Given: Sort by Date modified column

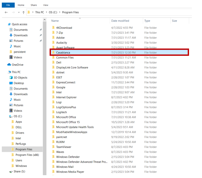Looking at the screenshot, I should point(120,21).
